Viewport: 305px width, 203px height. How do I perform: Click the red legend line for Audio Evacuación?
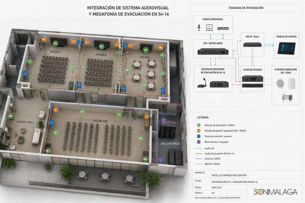[x=199, y=153]
